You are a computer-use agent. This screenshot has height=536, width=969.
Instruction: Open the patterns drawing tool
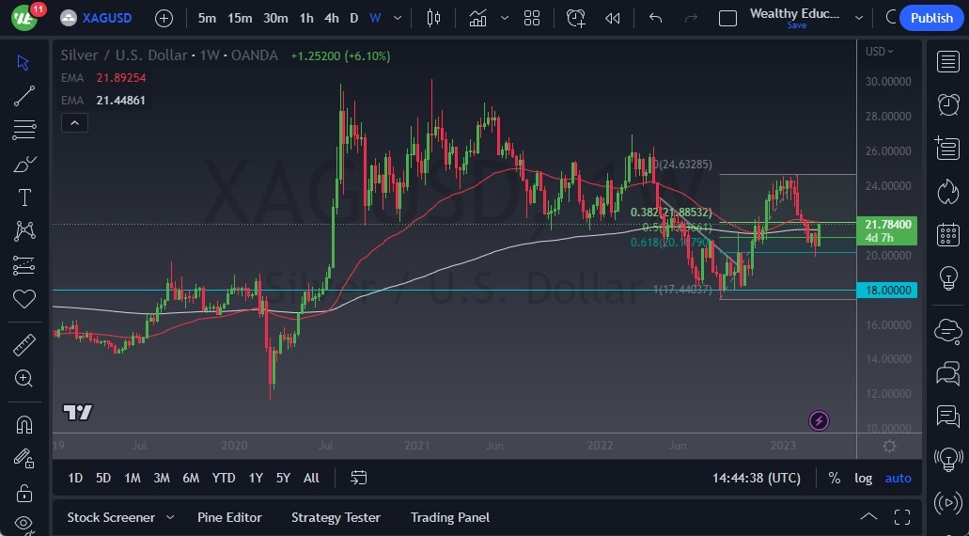[24, 231]
